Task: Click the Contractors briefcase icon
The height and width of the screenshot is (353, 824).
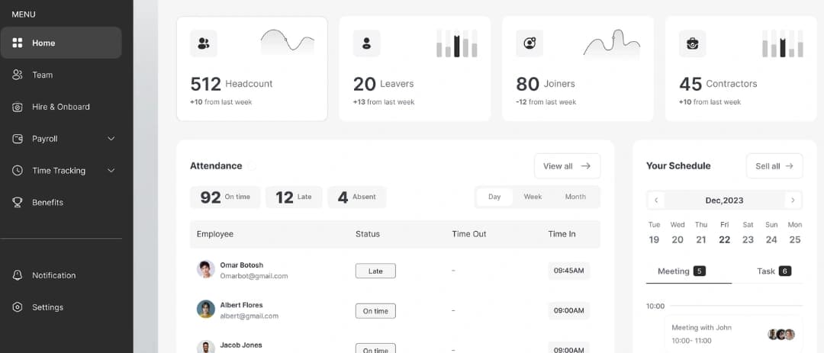Action: [692, 43]
